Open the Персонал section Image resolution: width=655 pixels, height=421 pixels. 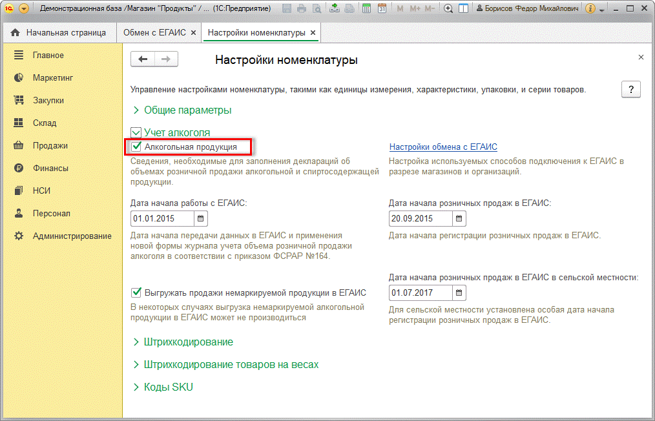tap(52, 213)
